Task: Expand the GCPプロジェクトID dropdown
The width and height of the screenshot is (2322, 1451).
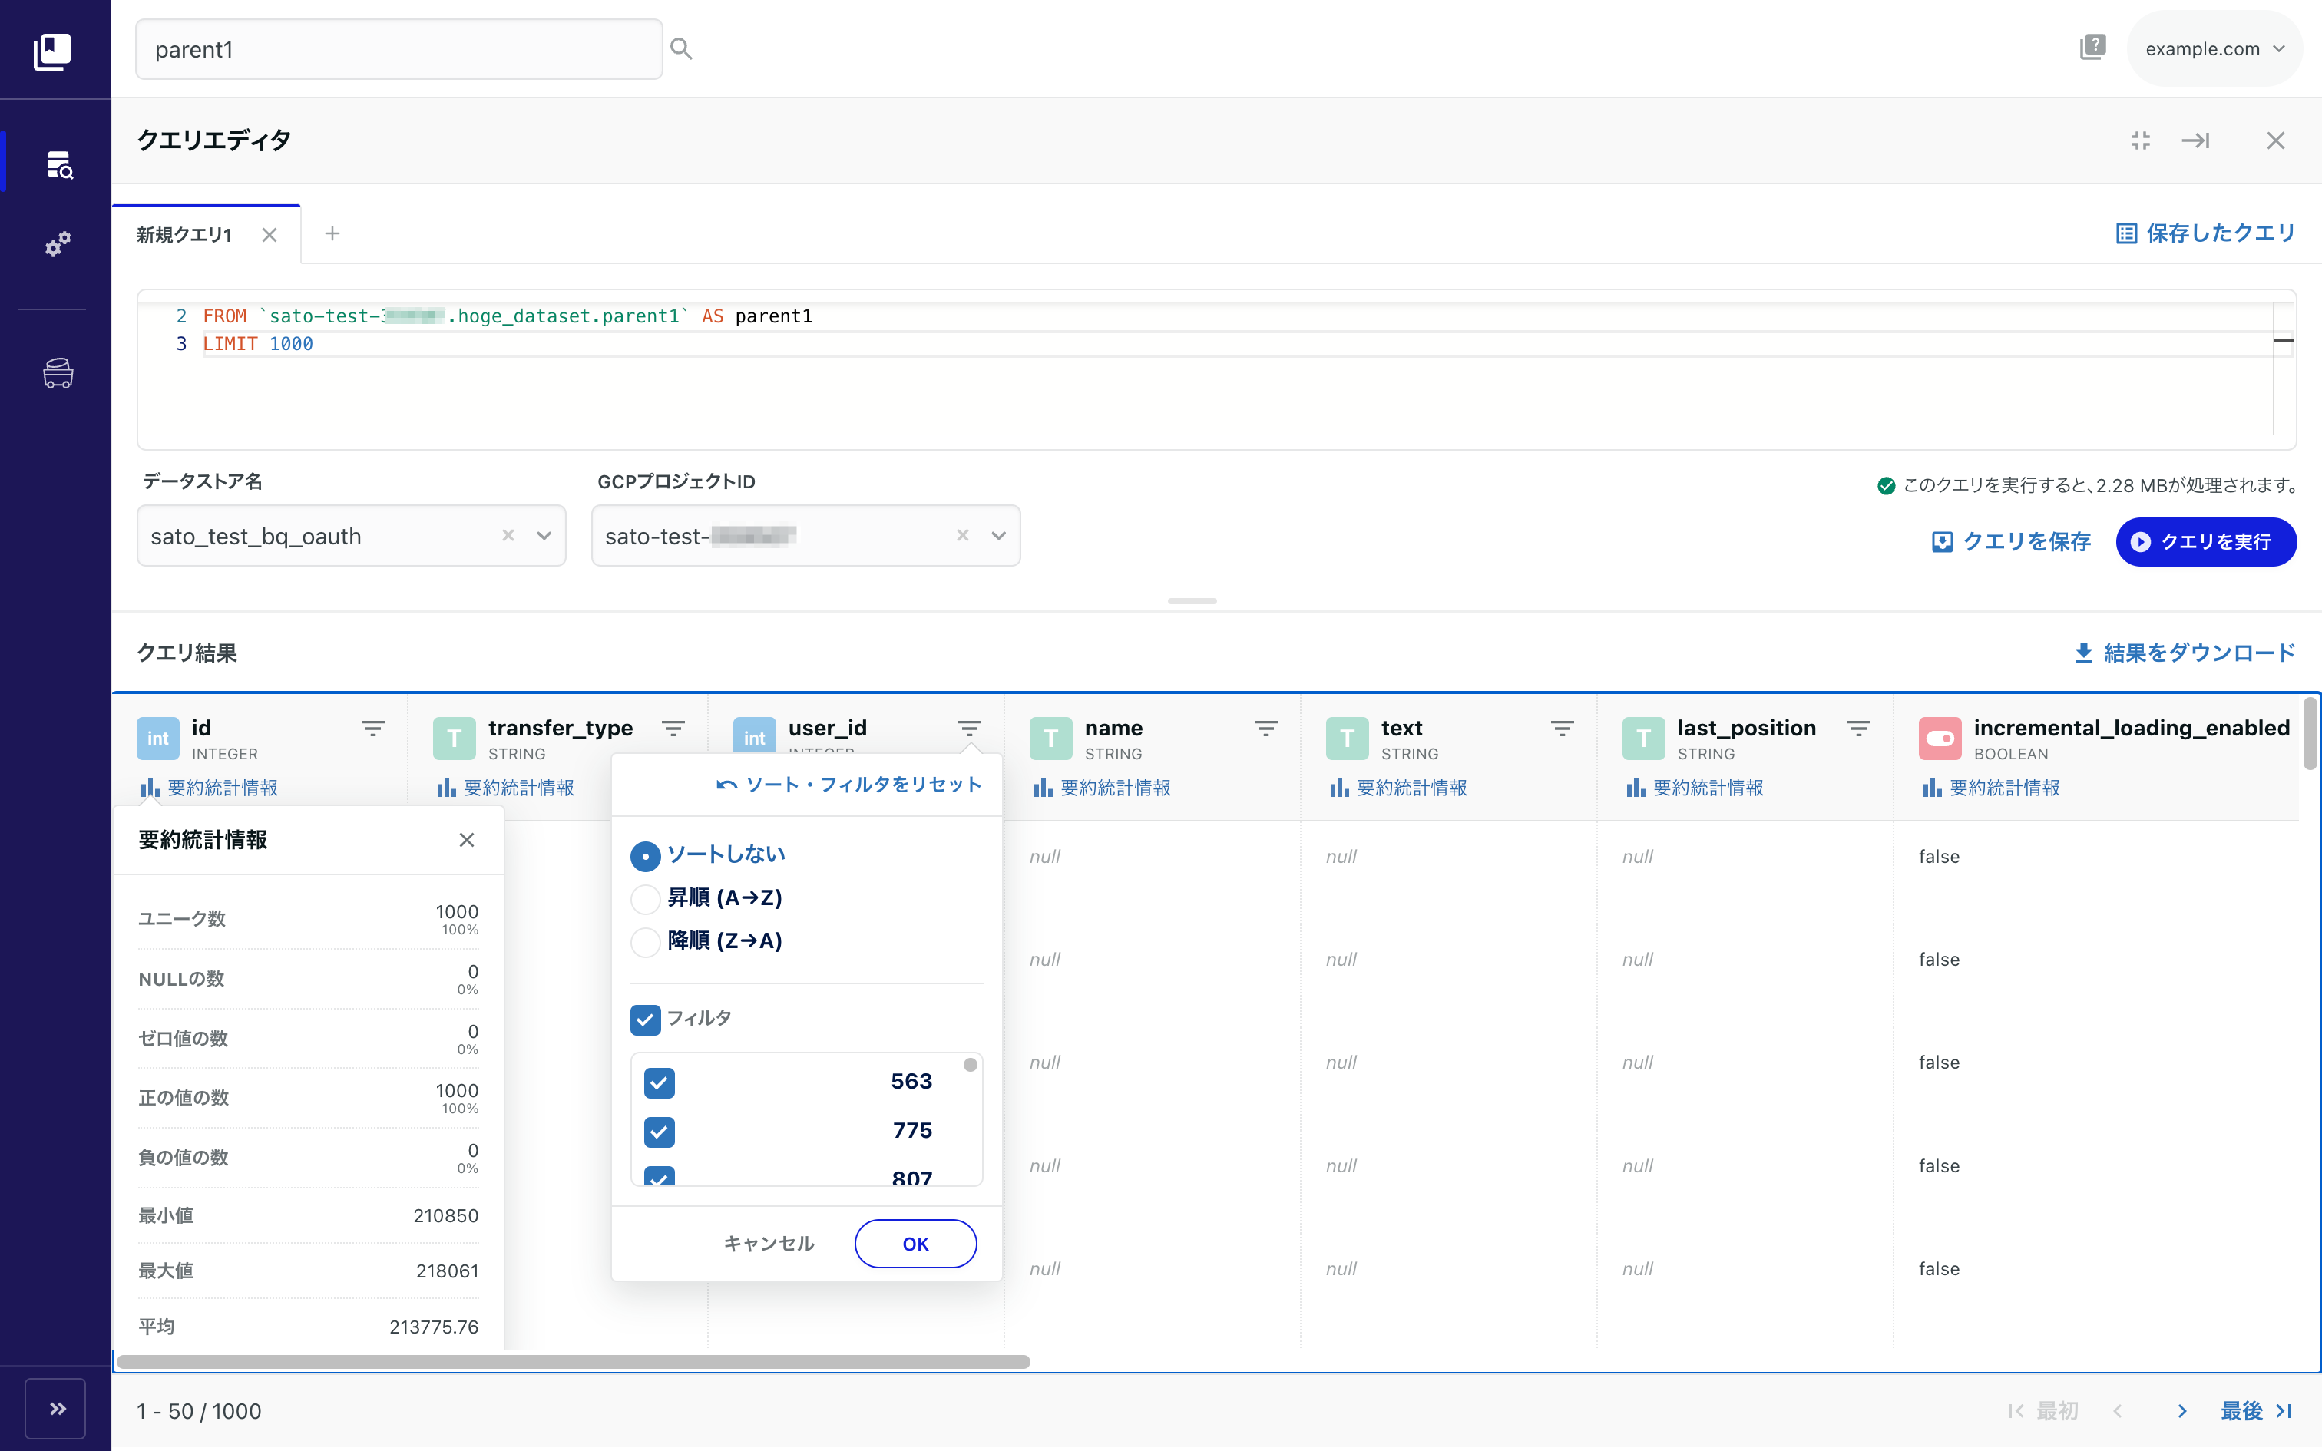Action: click(x=999, y=536)
